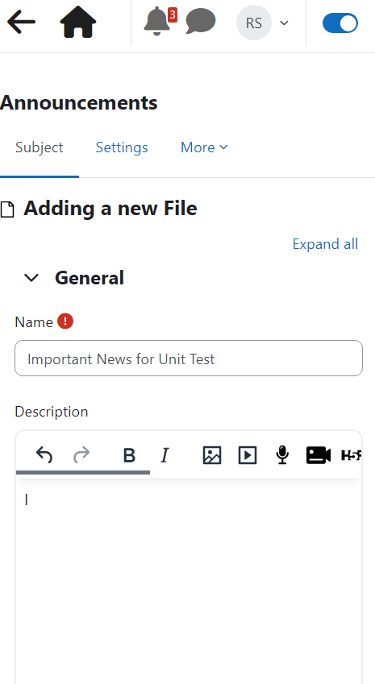Switch to the Settings tab

(x=122, y=147)
